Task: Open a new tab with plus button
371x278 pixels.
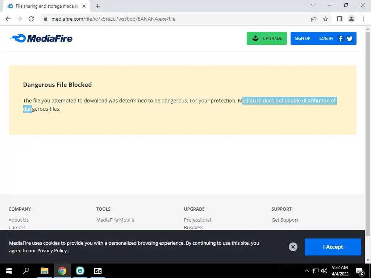Action: coord(98,7)
